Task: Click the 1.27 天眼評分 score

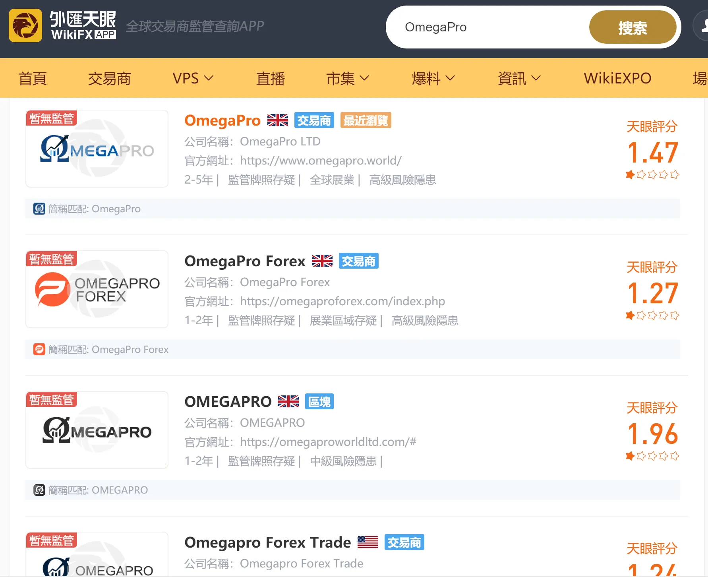Action: click(653, 293)
